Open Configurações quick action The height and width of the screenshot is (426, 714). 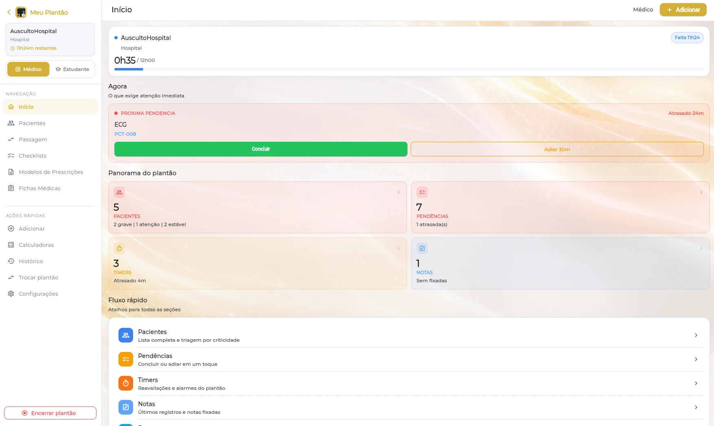click(50, 294)
